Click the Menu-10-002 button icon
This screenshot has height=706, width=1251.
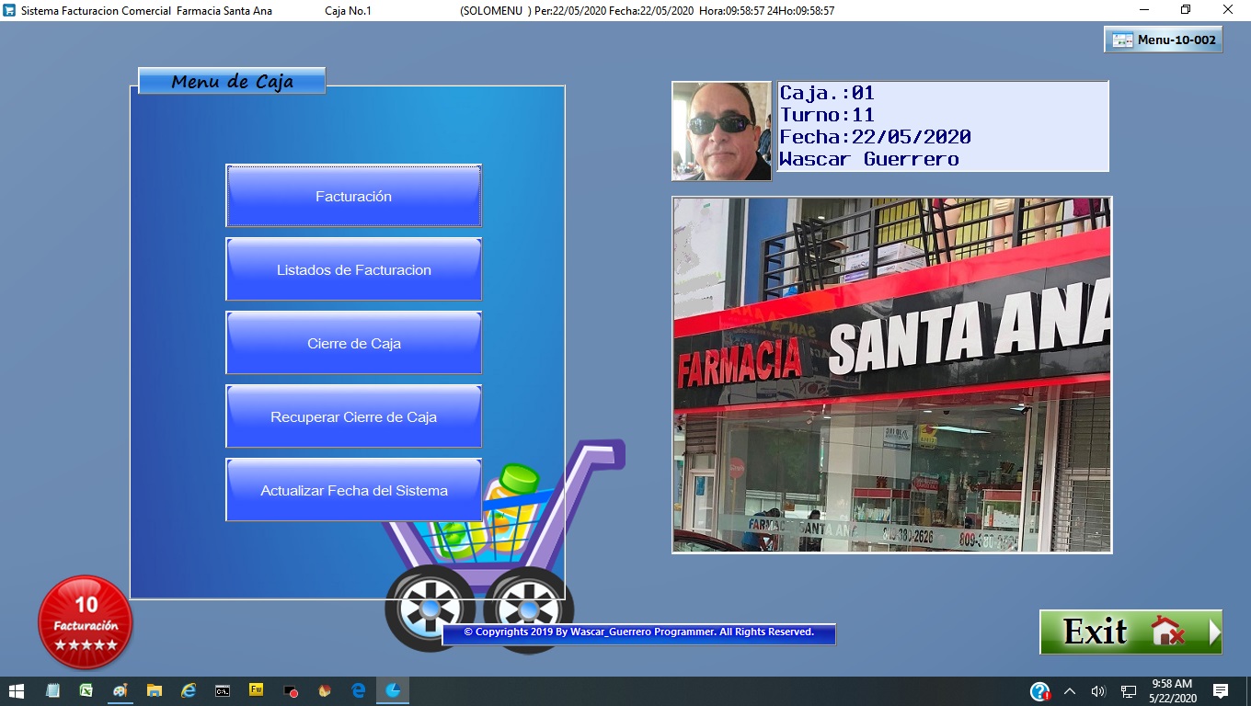(1122, 40)
